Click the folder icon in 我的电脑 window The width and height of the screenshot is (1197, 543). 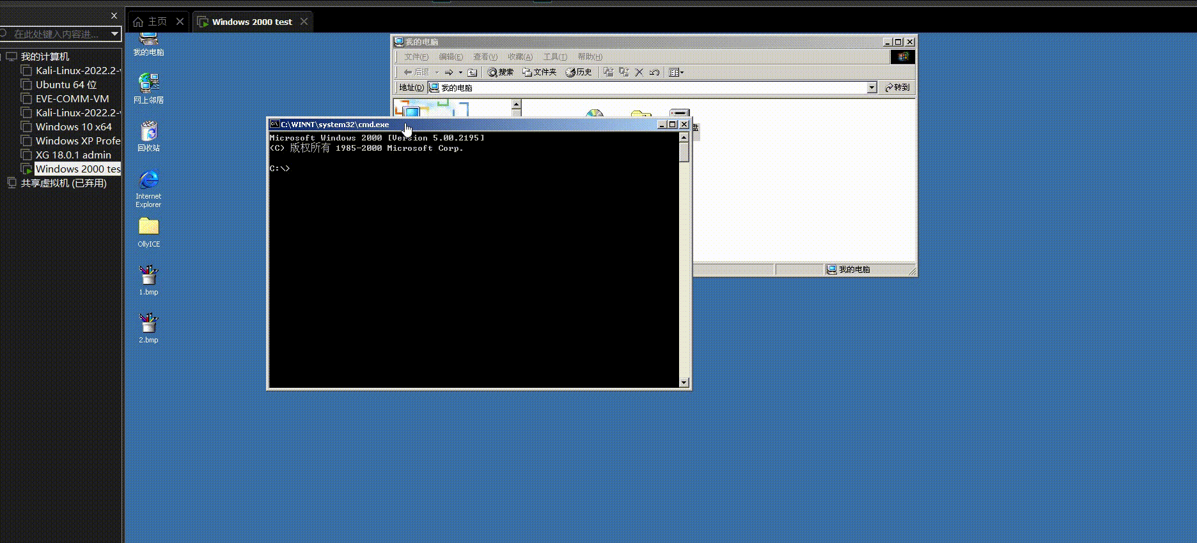[x=641, y=115]
